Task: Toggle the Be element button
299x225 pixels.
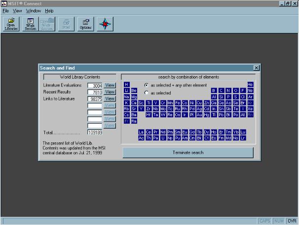Action: click(x=134, y=90)
